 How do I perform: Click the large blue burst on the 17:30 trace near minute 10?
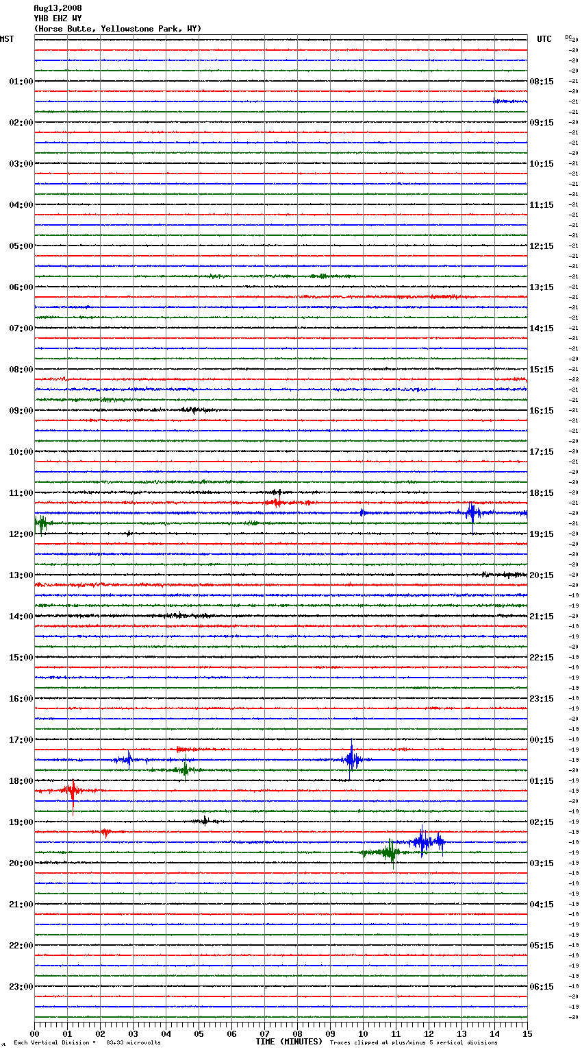pyautogui.click(x=351, y=759)
